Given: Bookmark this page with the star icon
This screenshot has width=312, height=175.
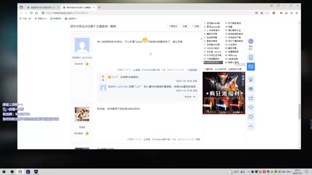Looking at the screenshot, I should click(x=262, y=13).
